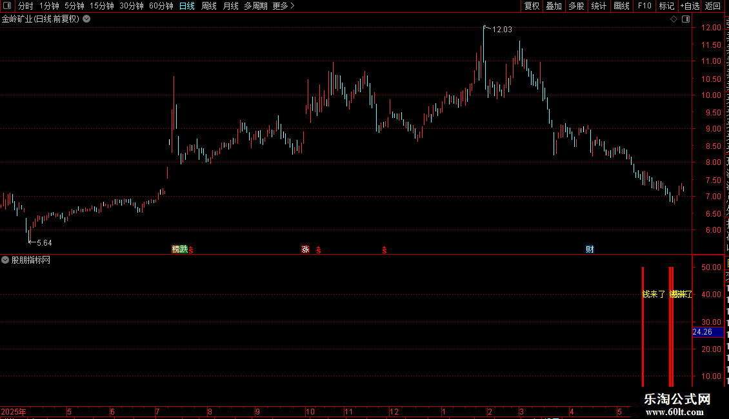
Task: Click the S signal marker beside 涨
Action: [x=319, y=250]
